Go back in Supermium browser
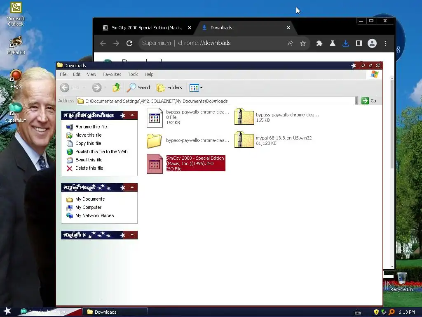The width and height of the screenshot is (422, 317). coord(103,43)
